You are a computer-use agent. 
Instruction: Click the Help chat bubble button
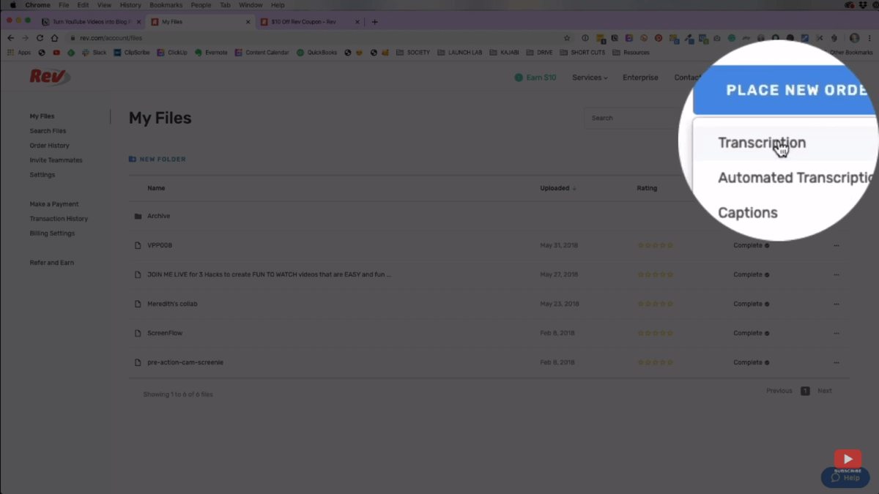(845, 477)
